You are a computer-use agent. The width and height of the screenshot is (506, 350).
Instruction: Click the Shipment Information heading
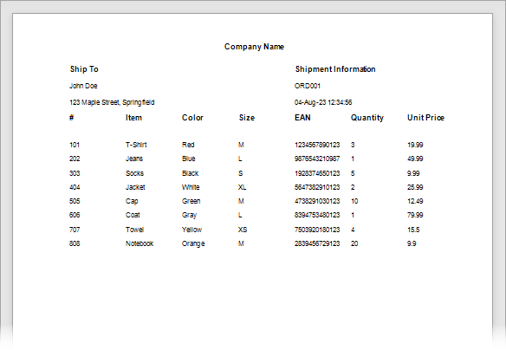coord(335,69)
